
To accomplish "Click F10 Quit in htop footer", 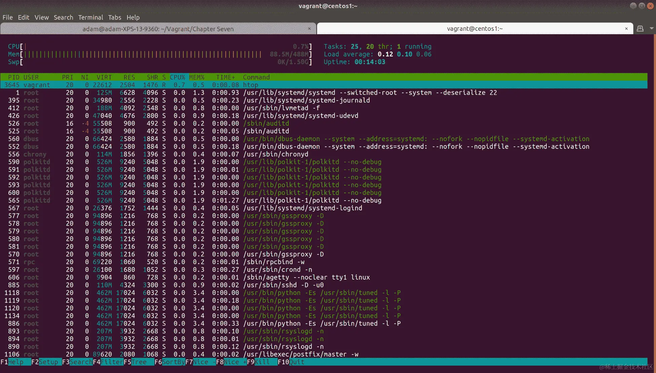I will coord(297,362).
